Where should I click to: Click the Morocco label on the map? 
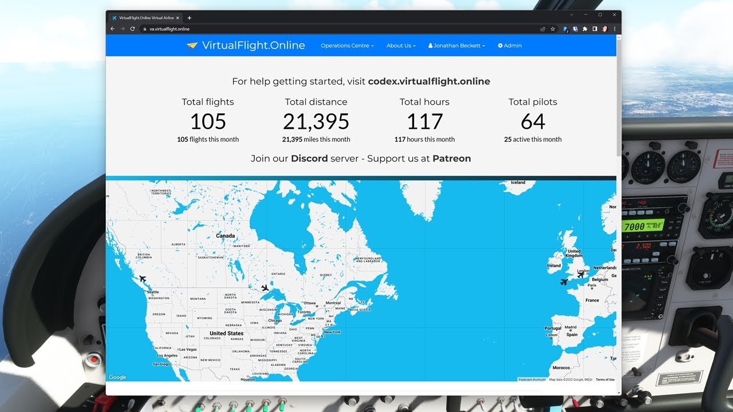(561, 368)
